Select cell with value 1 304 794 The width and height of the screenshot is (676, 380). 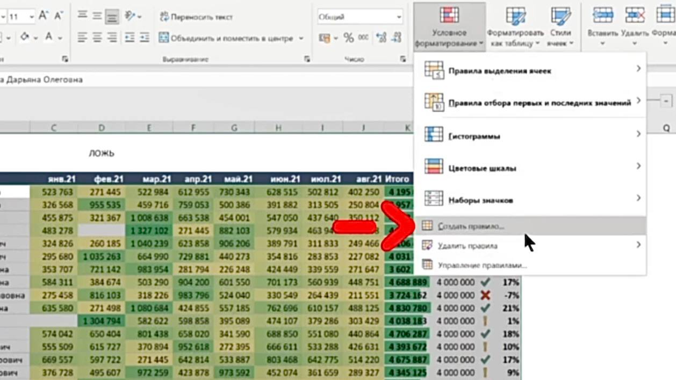tap(101, 321)
